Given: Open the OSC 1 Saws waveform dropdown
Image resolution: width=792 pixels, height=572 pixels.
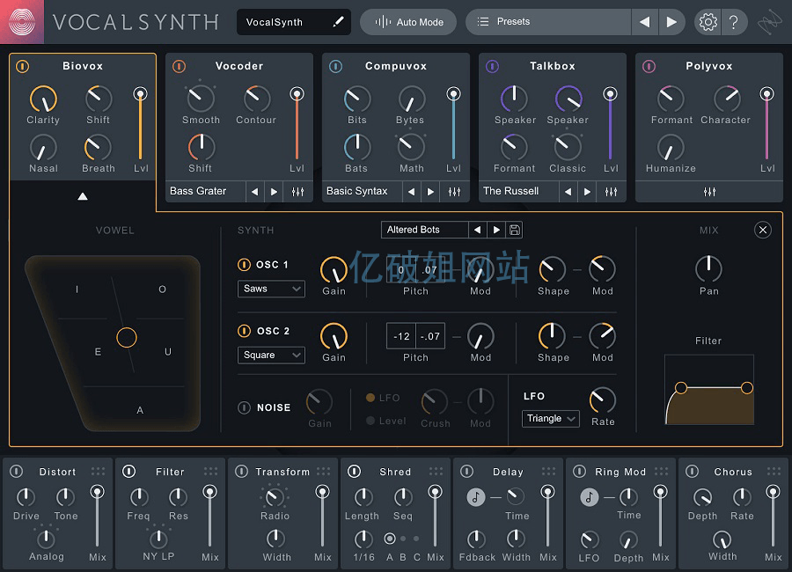Looking at the screenshot, I should [x=271, y=289].
